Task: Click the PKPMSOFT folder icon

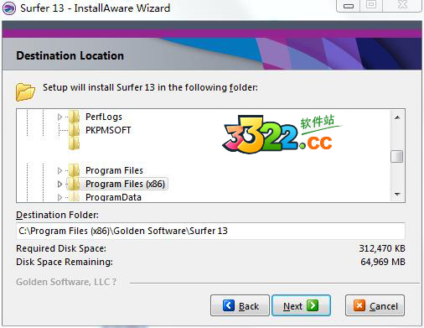Action: pyautogui.click(x=75, y=130)
